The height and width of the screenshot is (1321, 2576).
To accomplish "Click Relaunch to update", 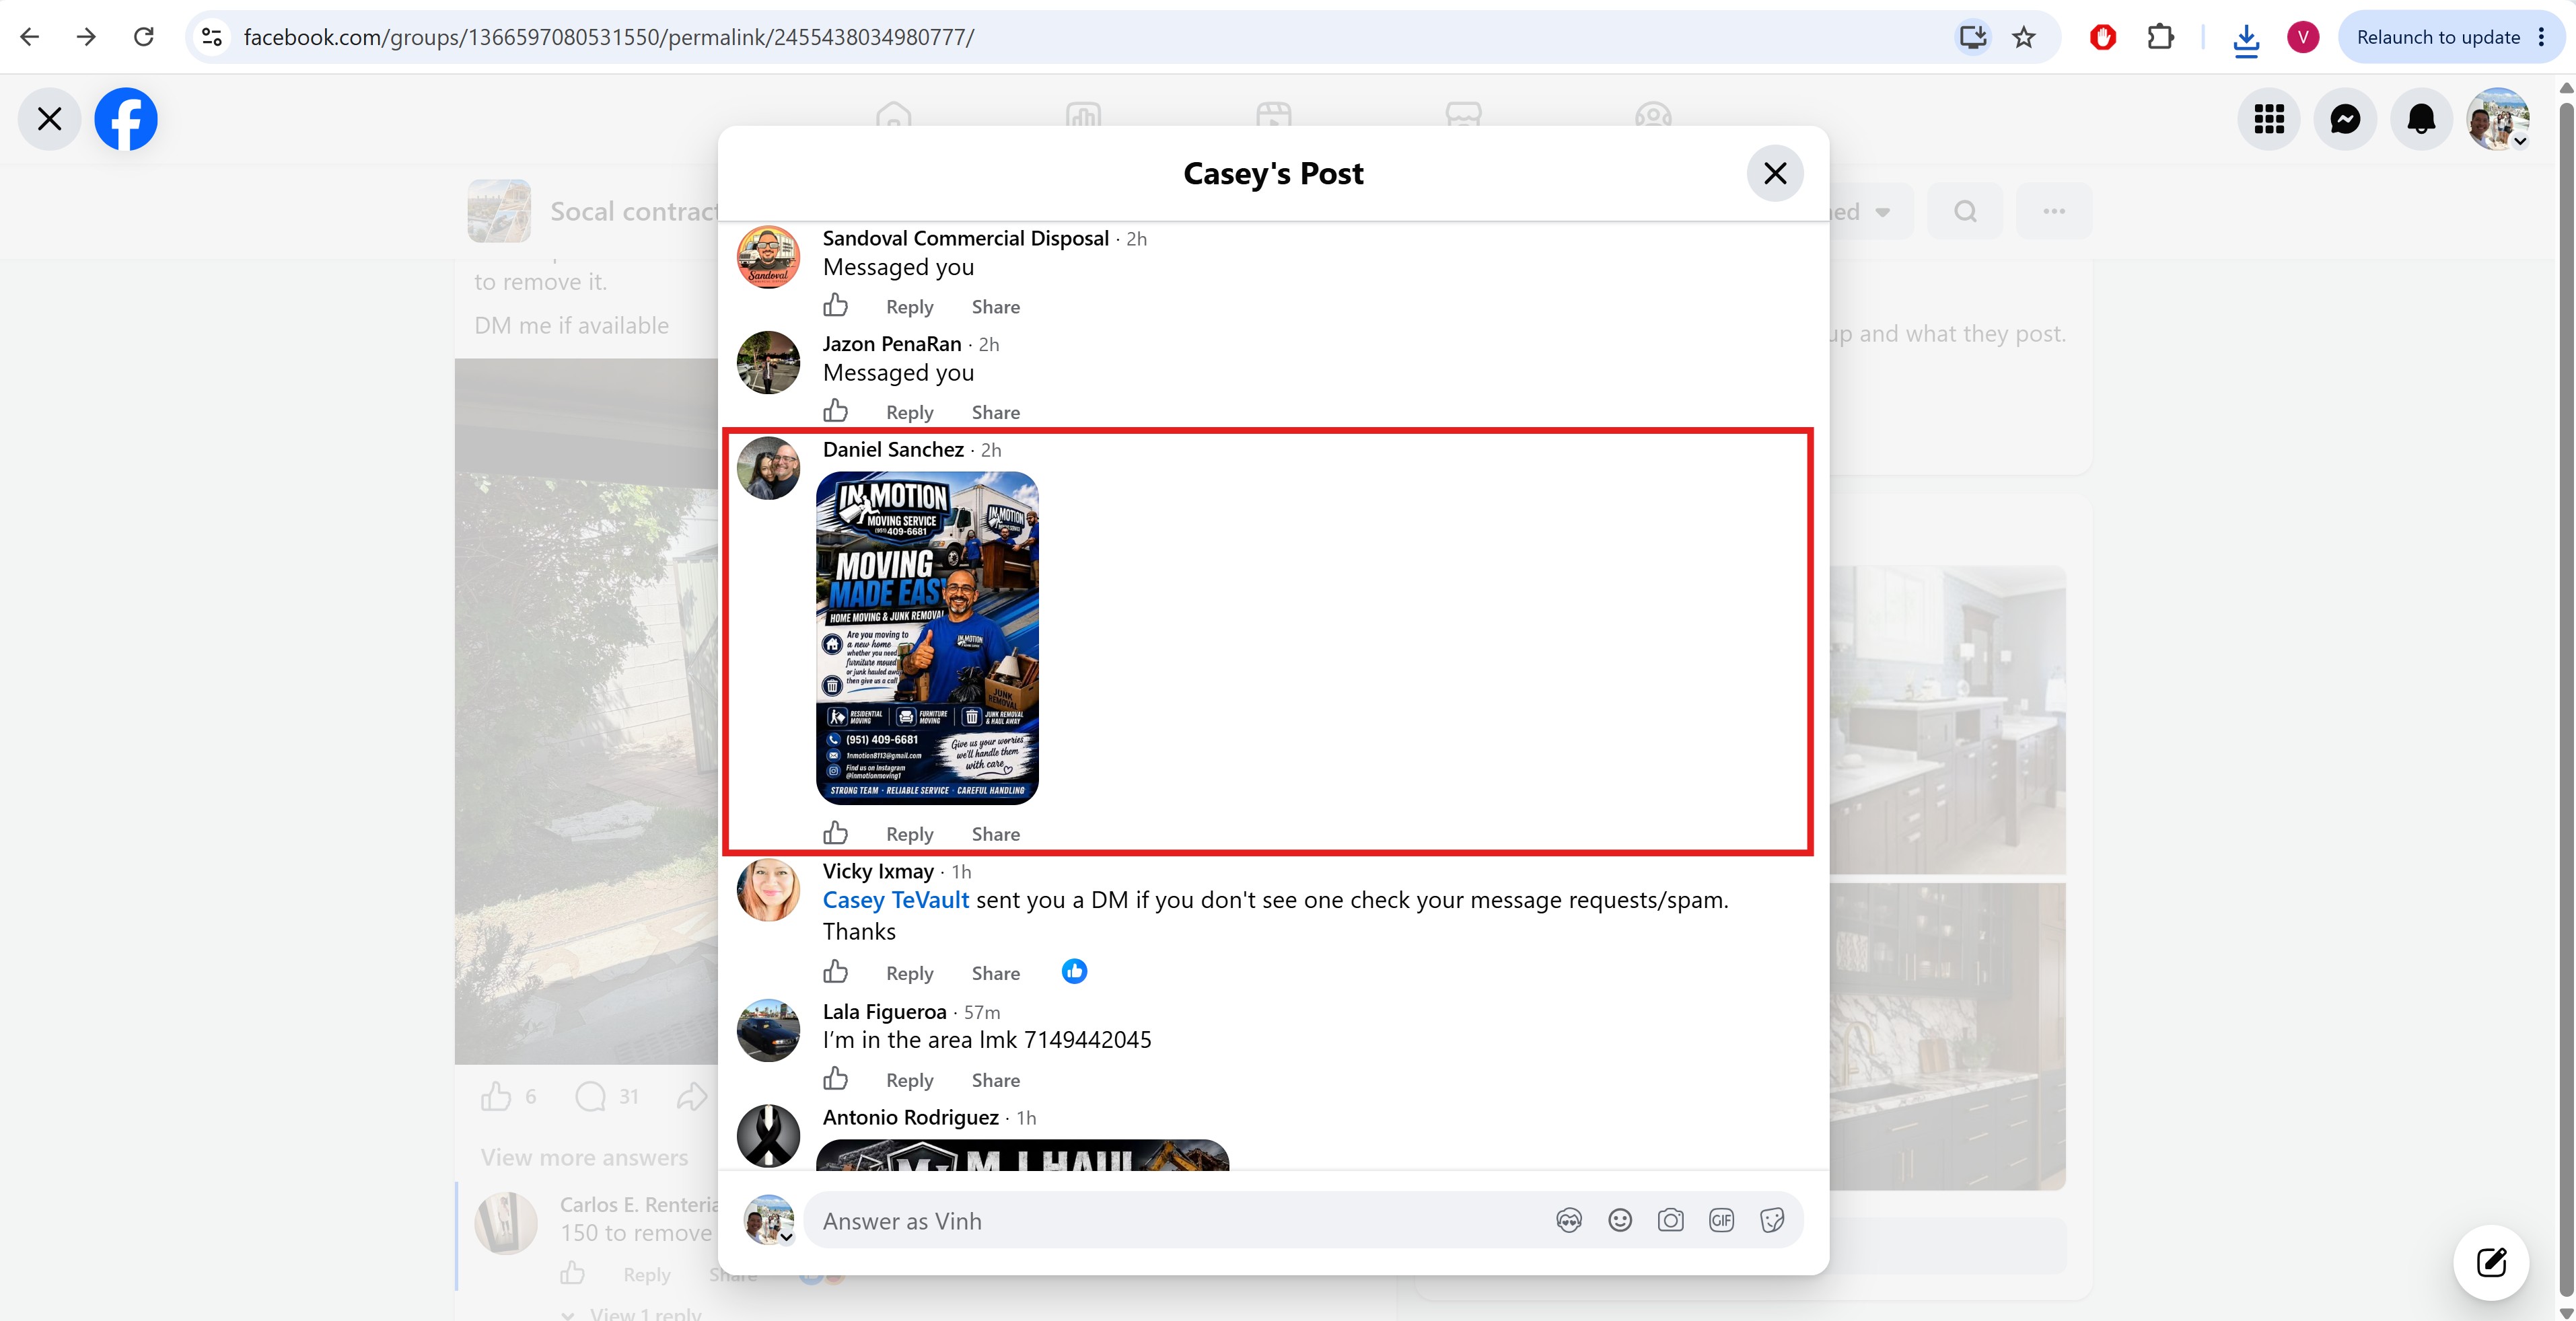I will (x=2438, y=37).
